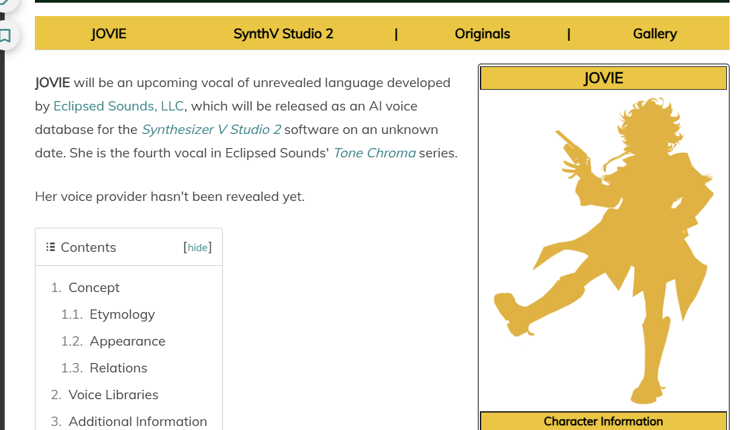Open the SynthV Studio 2 tab

(283, 33)
